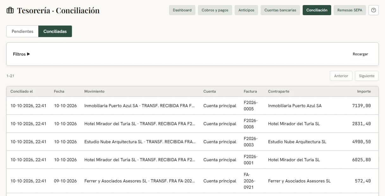This screenshot has width=385, height=196.
Task: Click the Tesorería · Conciliación page title
Action: point(58,10)
